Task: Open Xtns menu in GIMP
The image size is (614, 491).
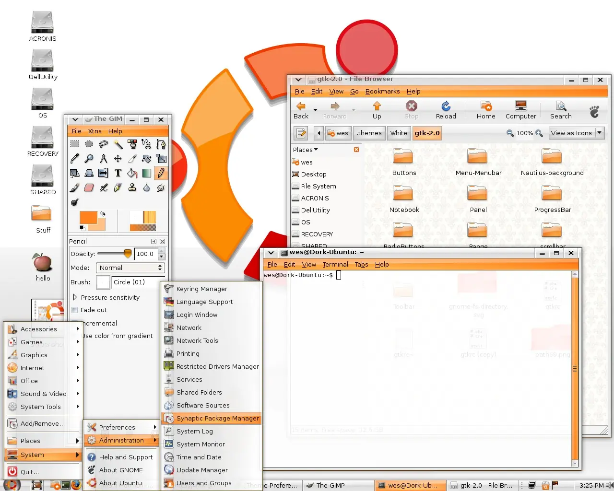Action: 94,131
